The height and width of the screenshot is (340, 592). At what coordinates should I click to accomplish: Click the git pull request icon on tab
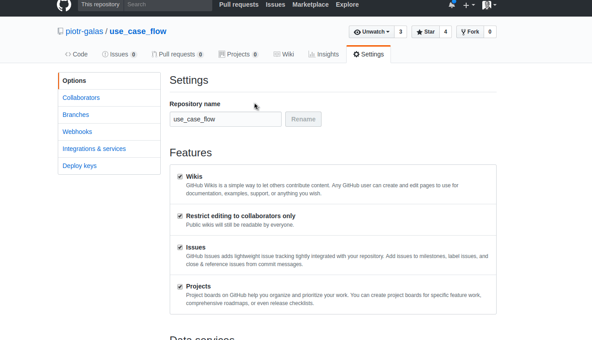(x=154, y=54)
